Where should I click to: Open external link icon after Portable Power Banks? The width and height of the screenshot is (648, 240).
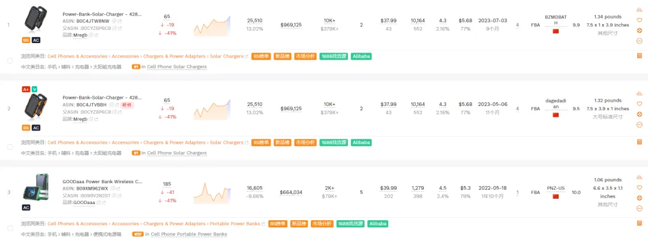coord(263,224)
